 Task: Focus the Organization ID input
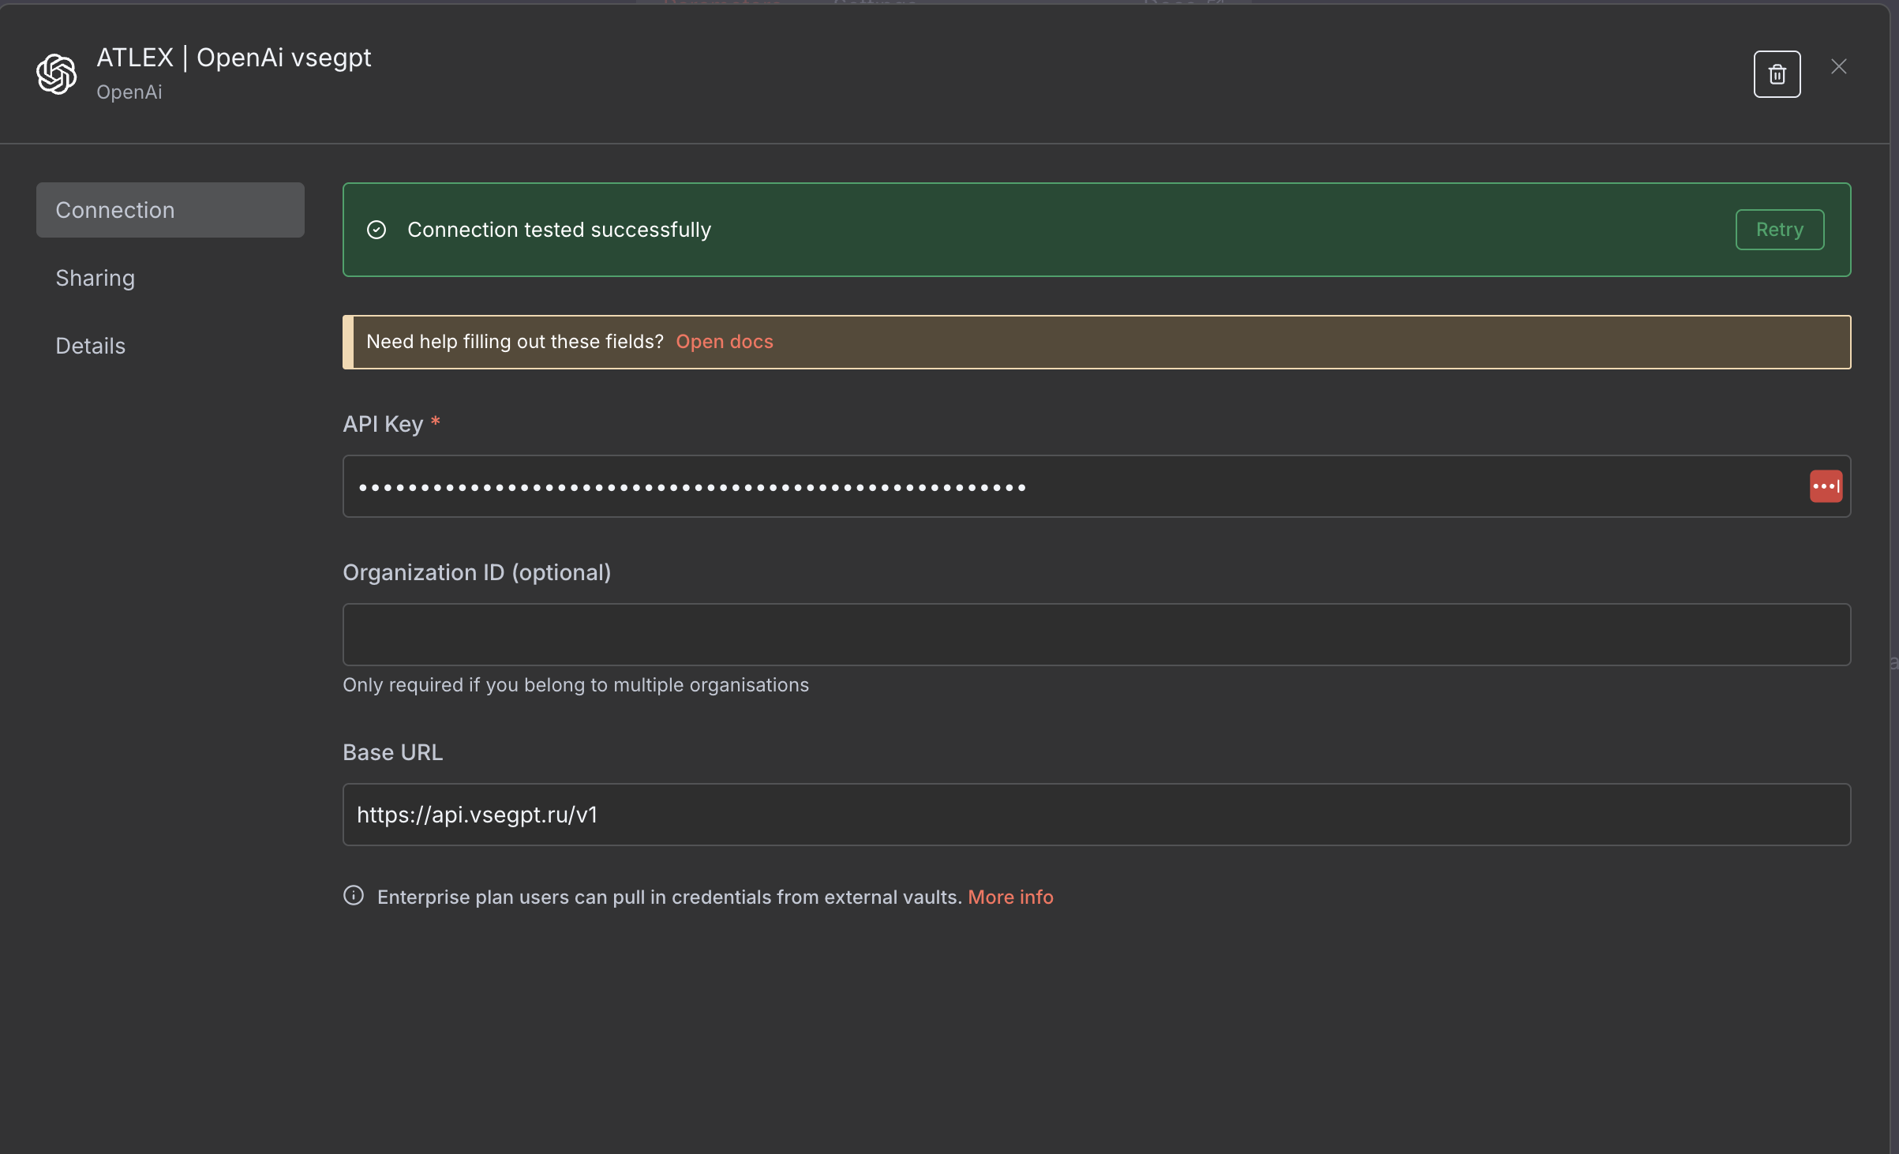click(1096, 635)
